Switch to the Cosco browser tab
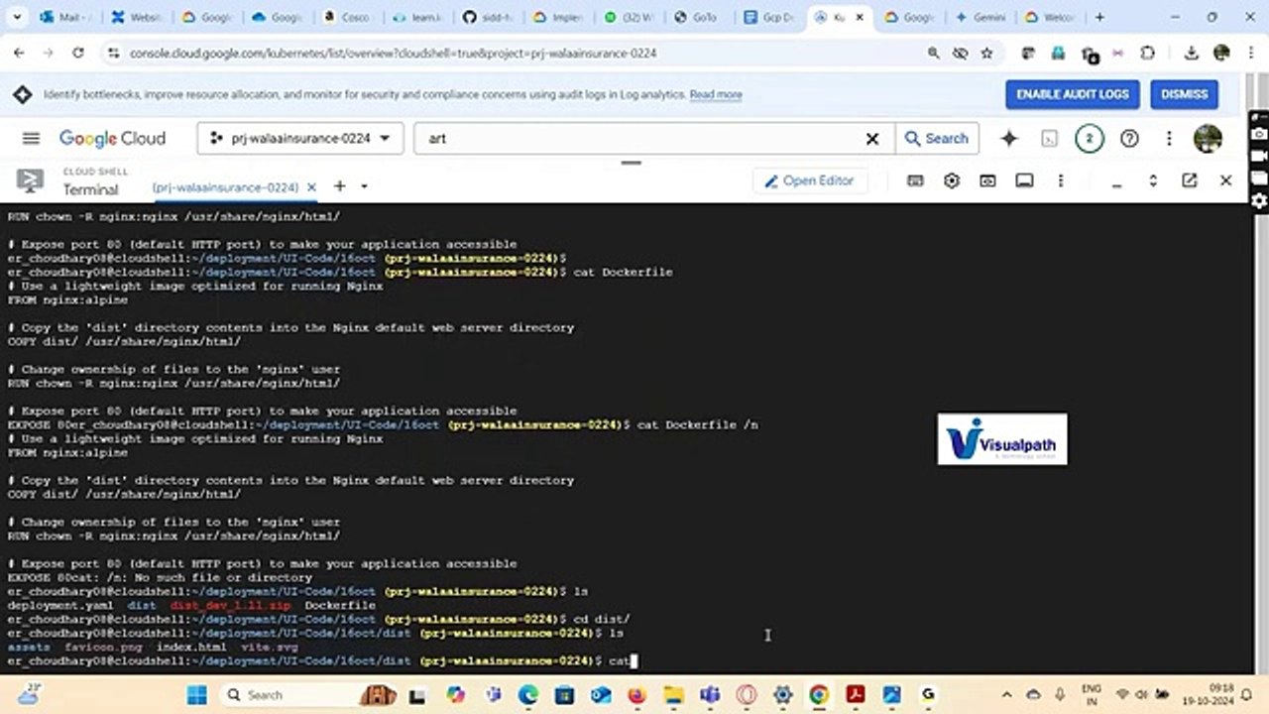Viewport: 1269px width, 714px height. point(355,18)
